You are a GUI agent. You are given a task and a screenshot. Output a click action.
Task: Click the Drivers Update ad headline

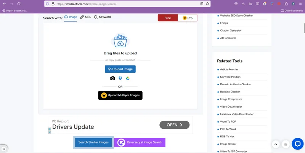(x=73, y=127)
